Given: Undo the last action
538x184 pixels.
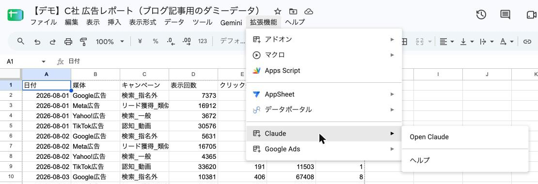Looking at the screenshot, I should point(37,42).
